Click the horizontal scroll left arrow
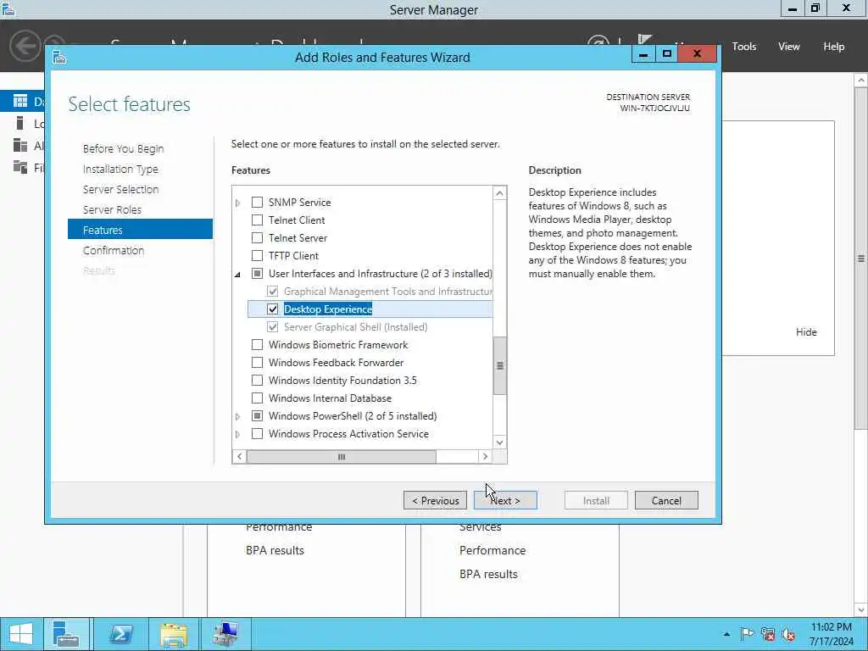The image size is (868, 651). coord(239,457)
